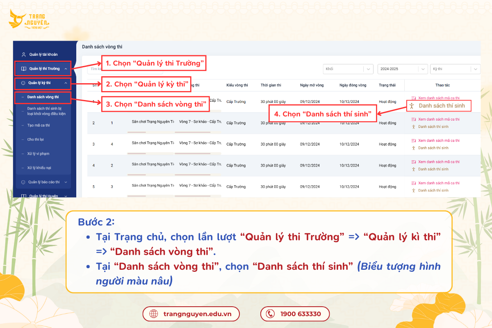Click 10/12/2024 closing date in row 4
The image size is (492, 328).
click(x=349, y=166)
